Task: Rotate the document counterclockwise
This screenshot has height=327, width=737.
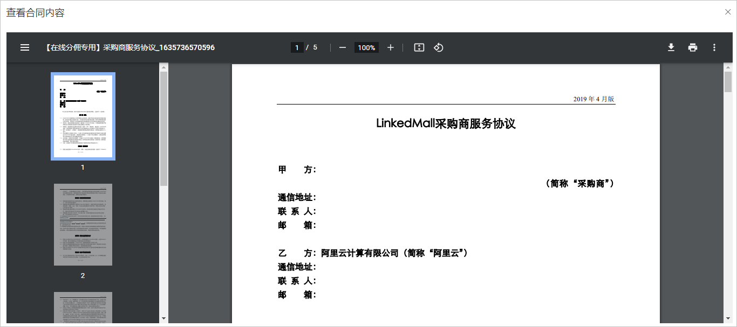Action: click(439, 47)
